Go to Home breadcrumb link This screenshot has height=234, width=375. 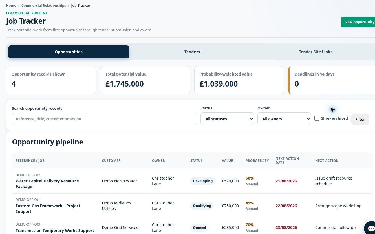click(x=11, y=5)
